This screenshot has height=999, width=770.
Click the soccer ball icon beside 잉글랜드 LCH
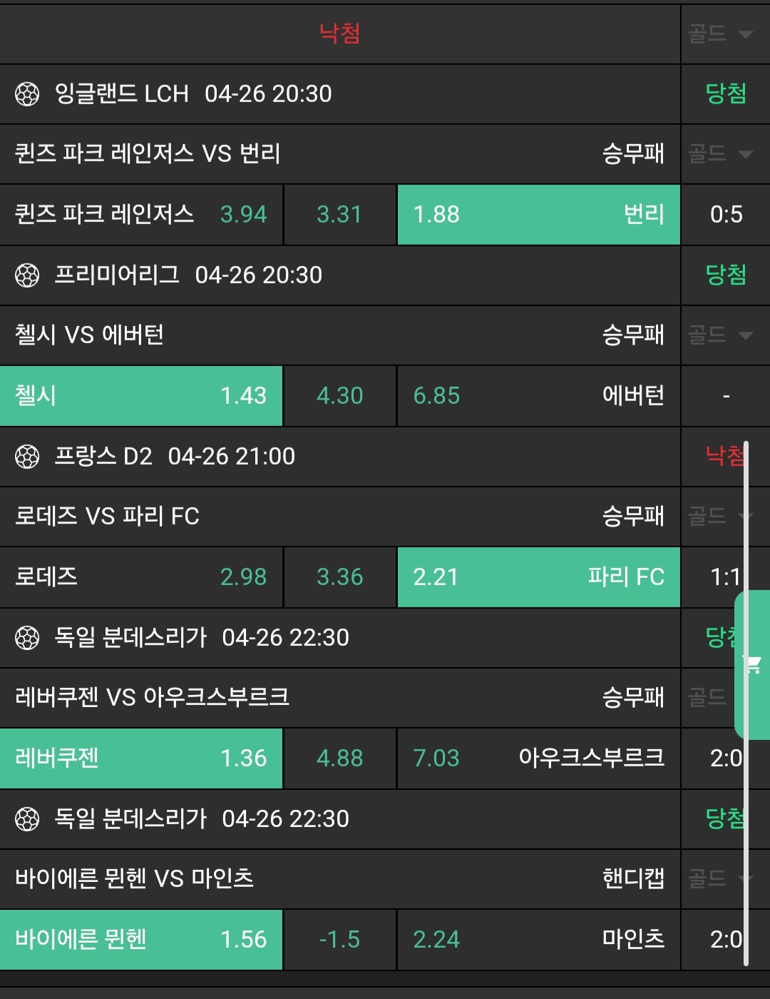tap(27, 94)
